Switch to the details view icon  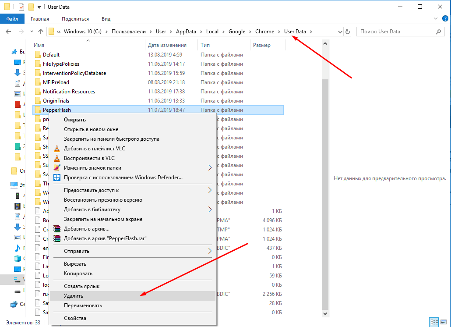click(x=434, y=322)
